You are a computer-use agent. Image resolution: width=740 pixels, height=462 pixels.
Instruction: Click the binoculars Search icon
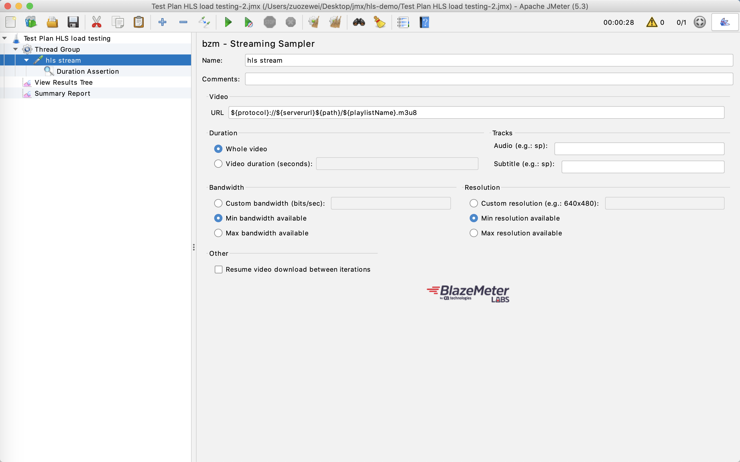[359, 22]
